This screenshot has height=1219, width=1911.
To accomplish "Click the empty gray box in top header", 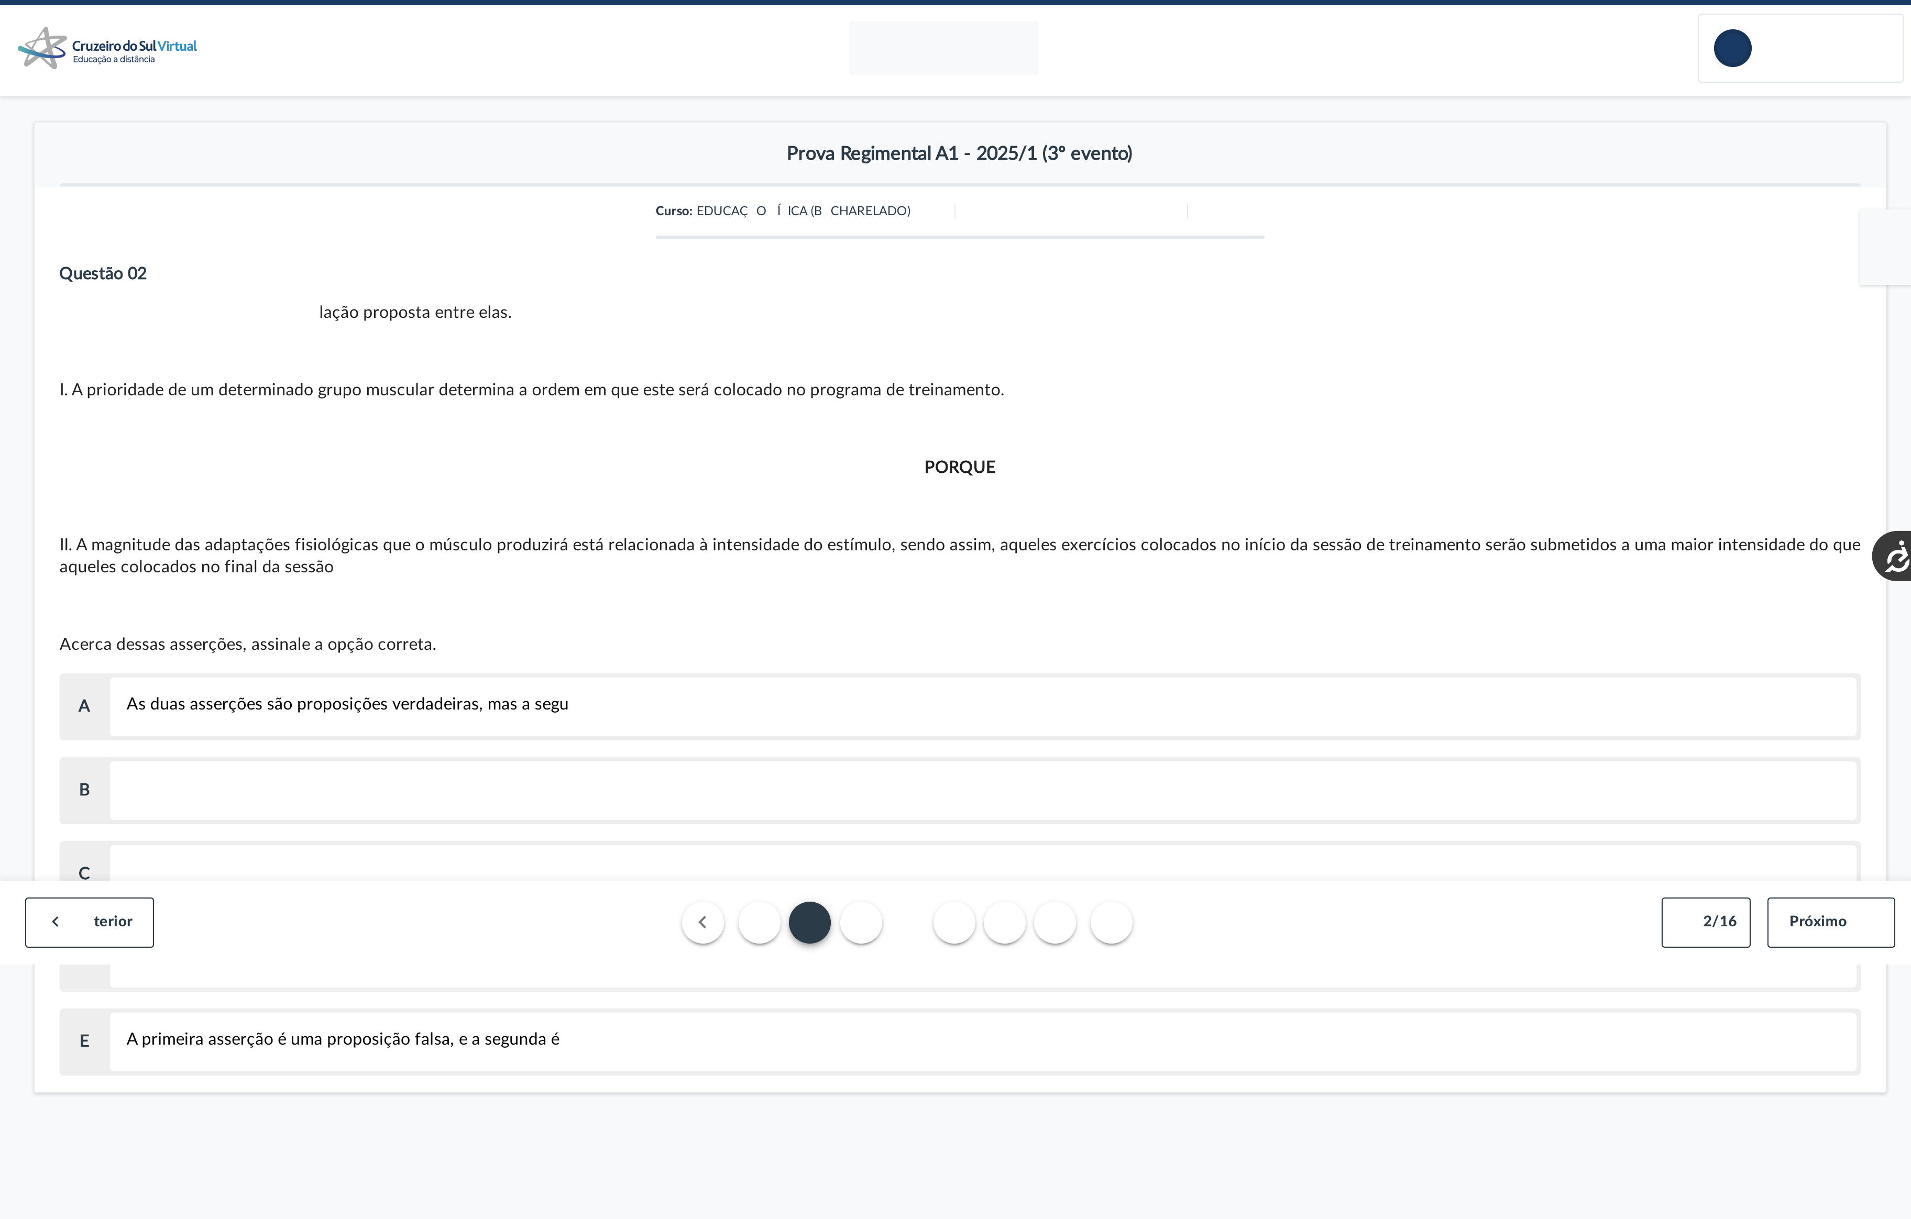I will [x=943, y=48].
